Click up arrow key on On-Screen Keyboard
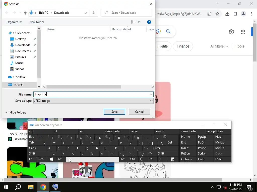Image resolution: width=257 pixels, height=192 pixels. click(150, 153)
